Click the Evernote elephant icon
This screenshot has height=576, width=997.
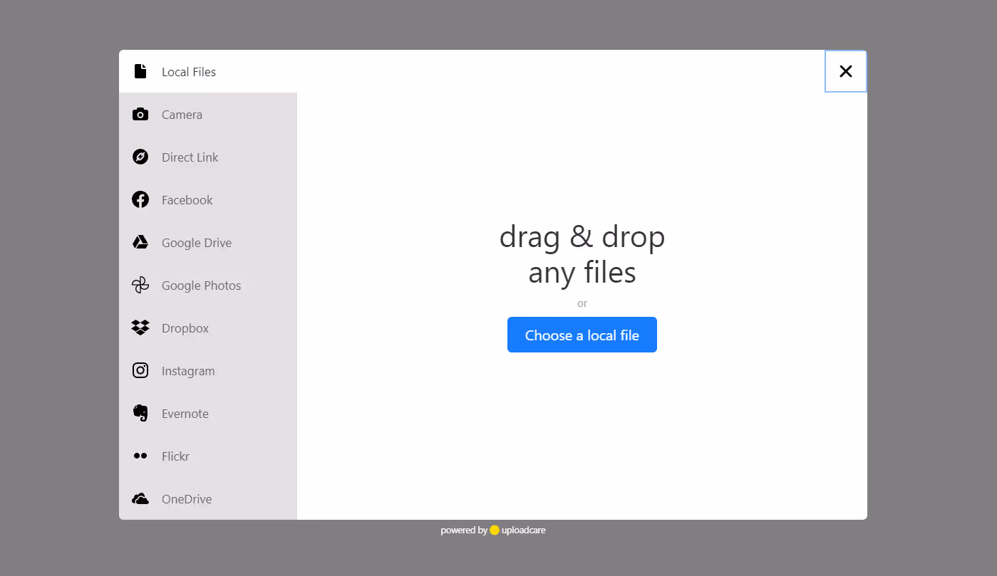tap(140, 413)
